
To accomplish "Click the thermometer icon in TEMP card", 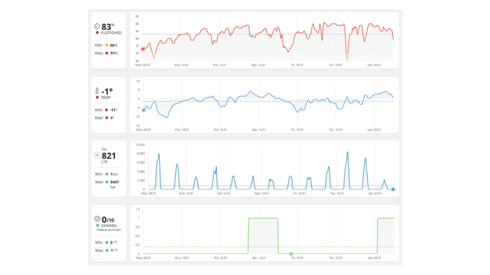I will [97, 91].
